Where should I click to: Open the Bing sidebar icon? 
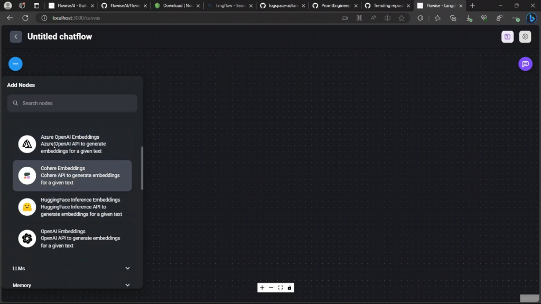point(531,18)
